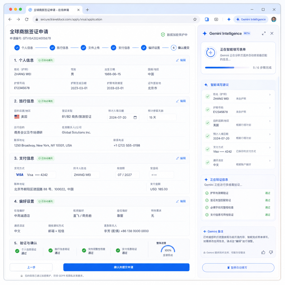Image resolution: width=285 pixels, height=285 pixels.
Task: Toggle the 通讯语言 suggestion checkmark
Action: point(208,163)
